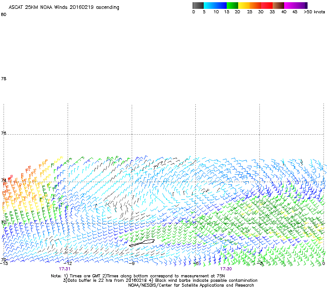Click the purple pass time "17:31"
Image resolution: width=327 pixels, height=288 pixels.
pos(65,269)
